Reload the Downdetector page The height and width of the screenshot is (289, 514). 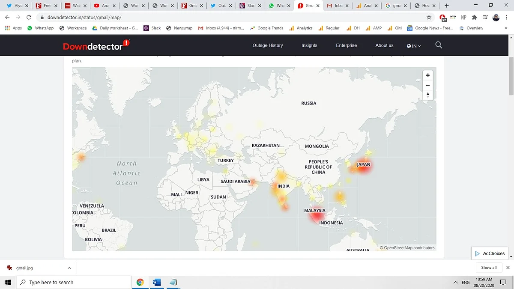pos(29,17)
